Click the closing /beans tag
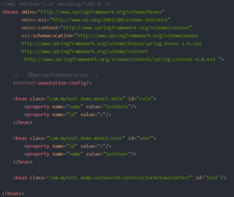234x197 pixels. point(13,193)
